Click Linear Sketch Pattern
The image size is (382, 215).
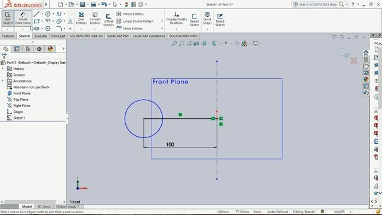(x=135, y=21)
